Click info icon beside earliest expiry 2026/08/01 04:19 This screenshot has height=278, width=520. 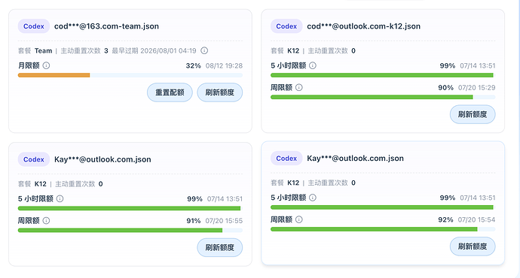pos(204,50)
